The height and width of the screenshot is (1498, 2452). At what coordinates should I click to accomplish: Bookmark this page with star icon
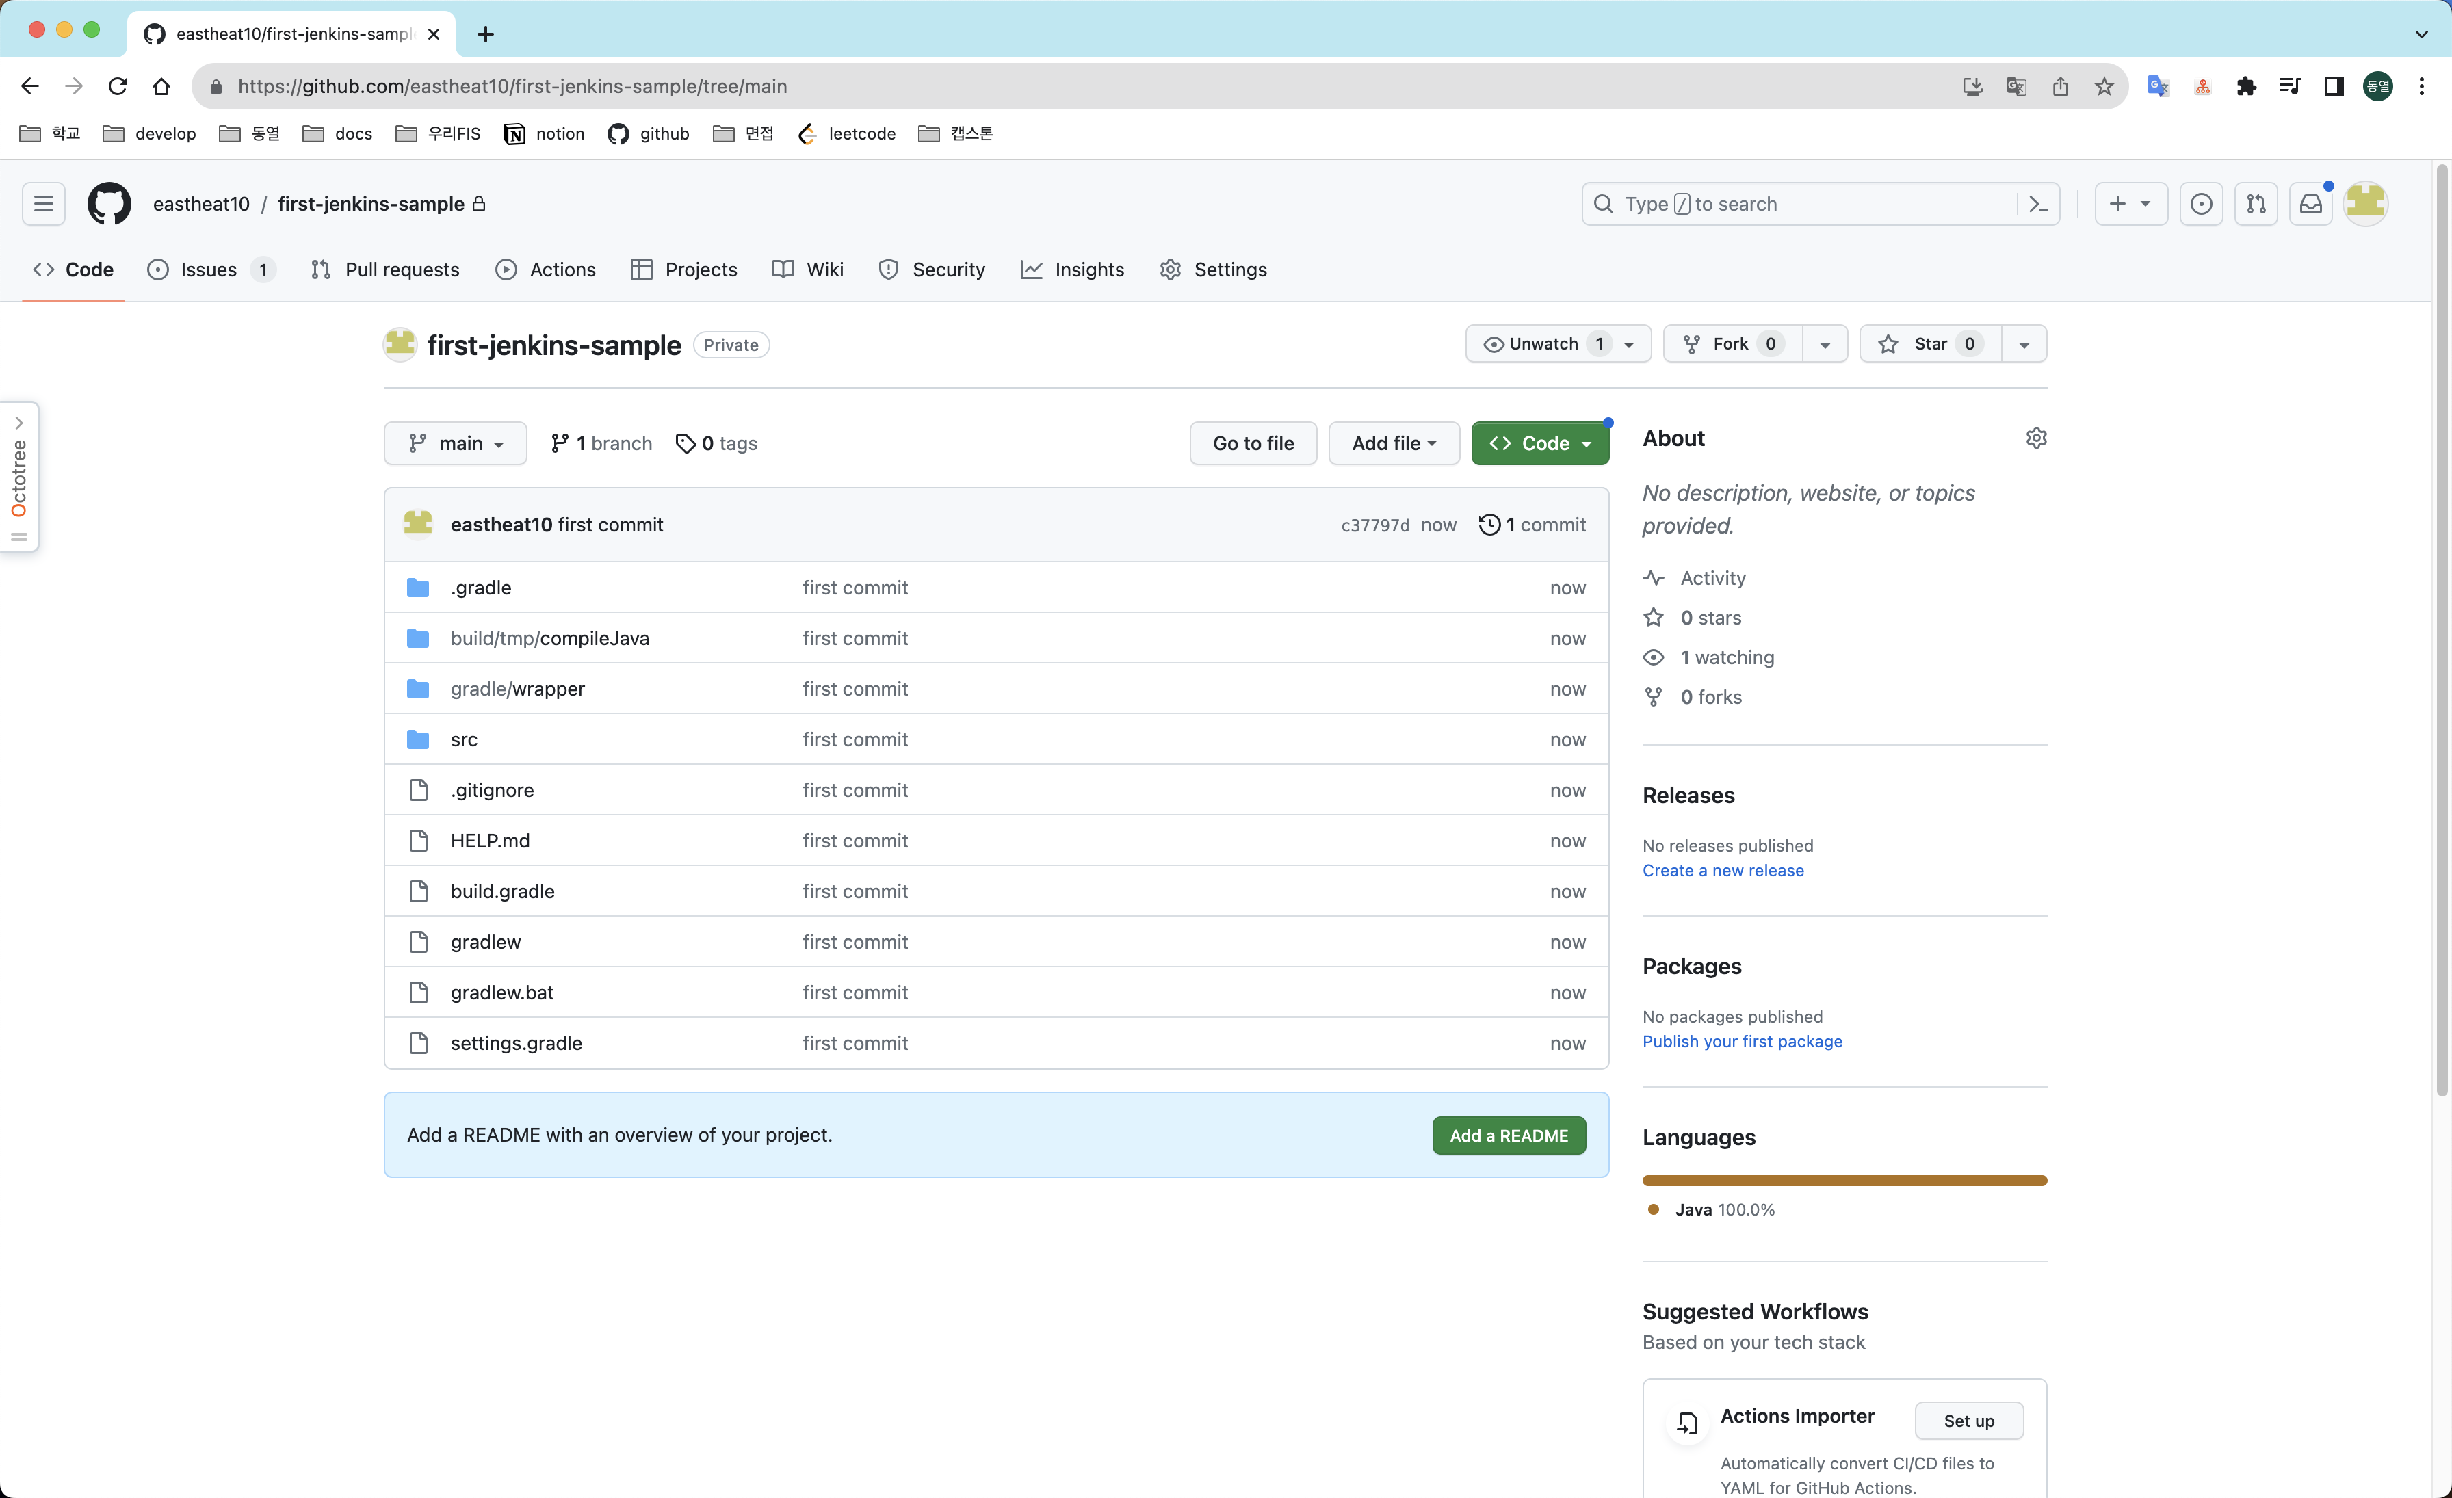click(2104, 87)
